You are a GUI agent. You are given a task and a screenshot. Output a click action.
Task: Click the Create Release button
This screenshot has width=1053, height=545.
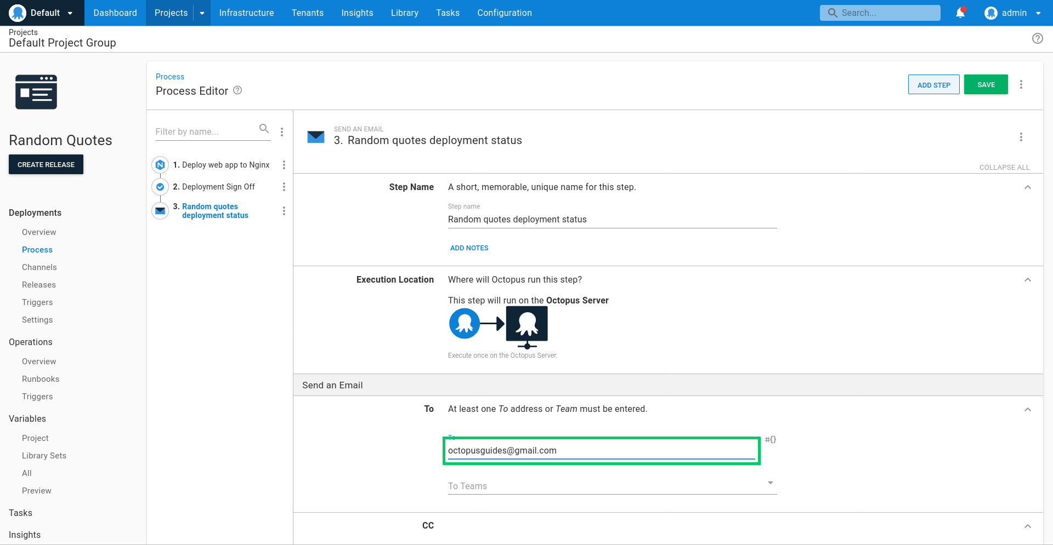pos(46,164)
